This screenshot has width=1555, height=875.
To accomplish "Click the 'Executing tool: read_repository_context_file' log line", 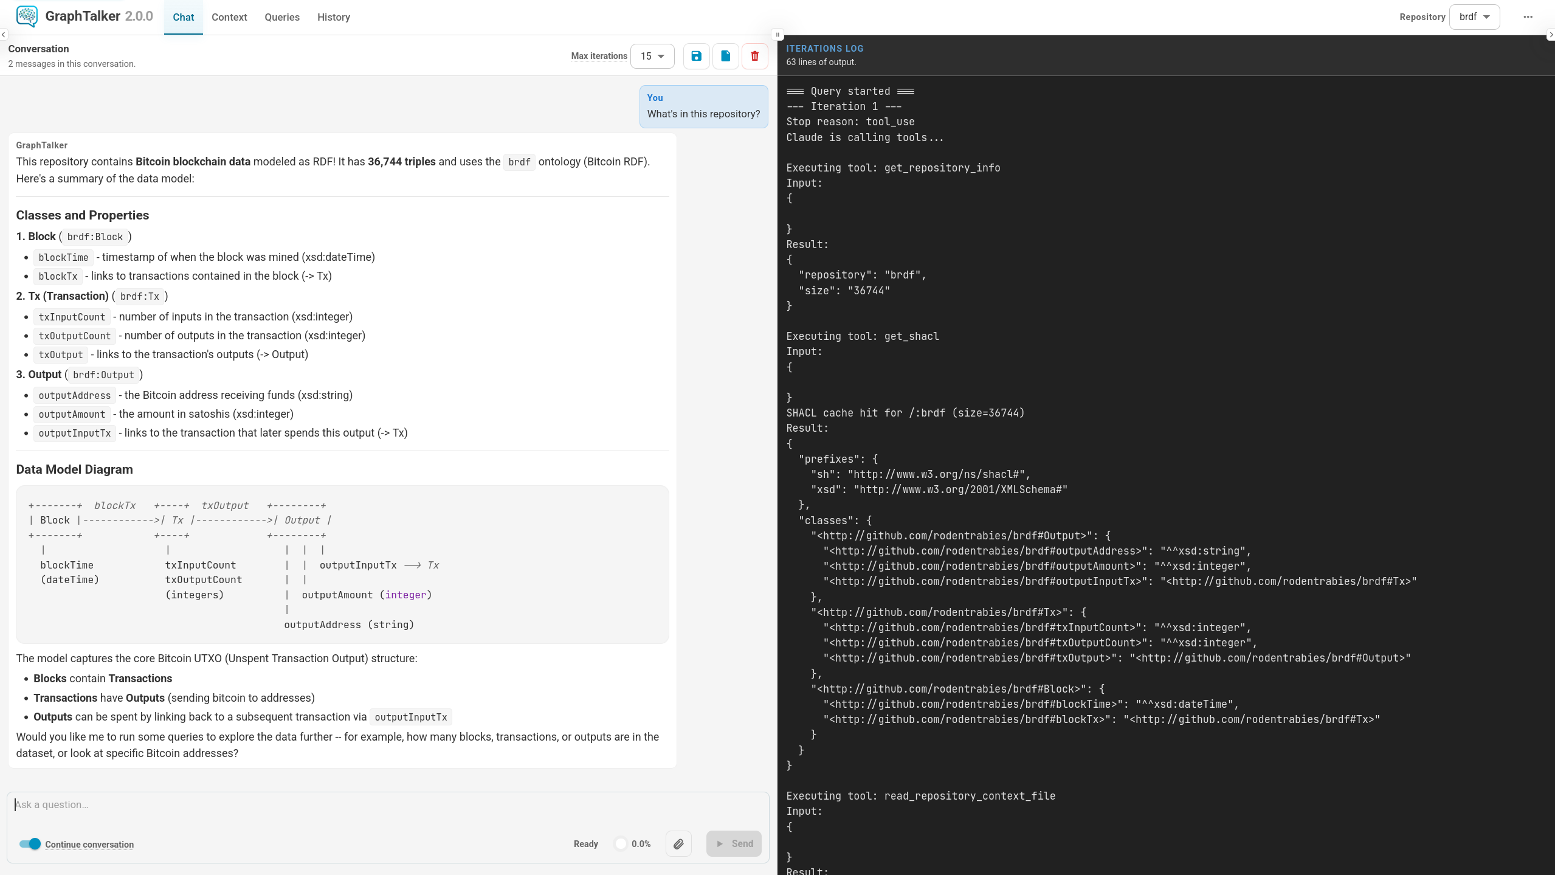I will (x=920, y=796).
